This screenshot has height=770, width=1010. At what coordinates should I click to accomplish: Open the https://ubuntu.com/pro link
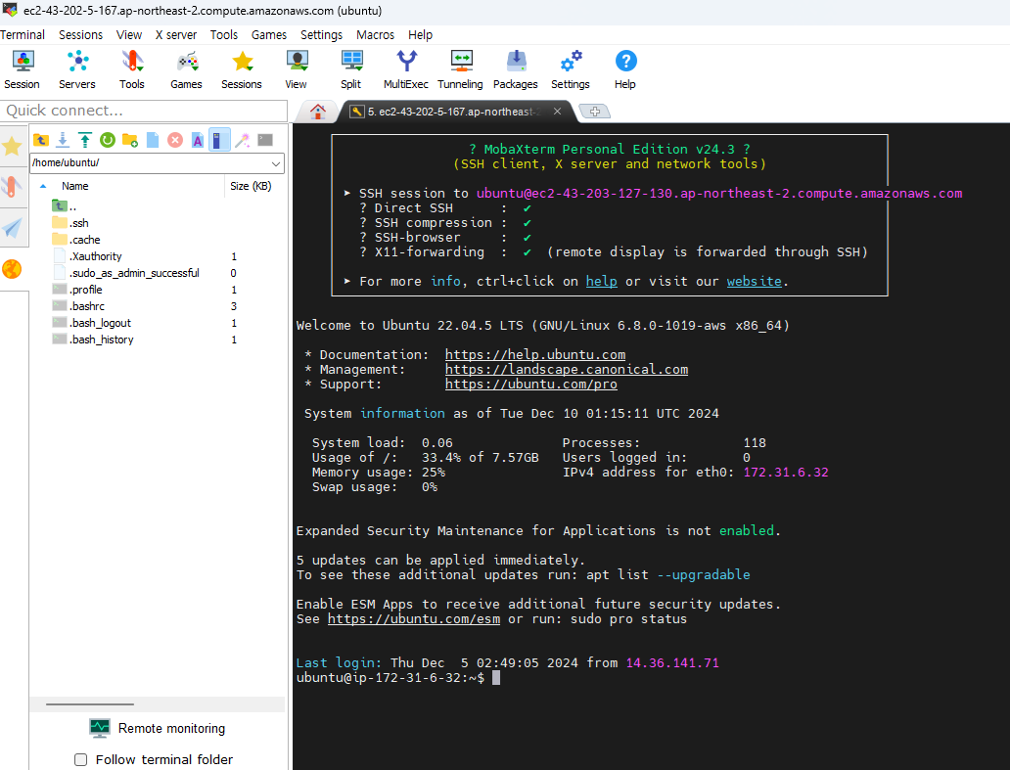tap(530, 385)
